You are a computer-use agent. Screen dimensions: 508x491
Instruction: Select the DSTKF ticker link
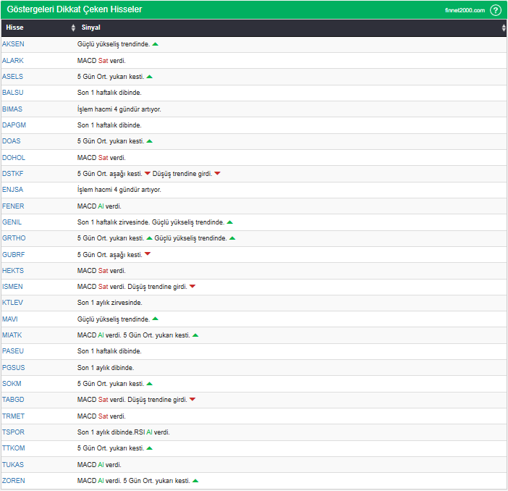pyautogui.click(x=13, y=174)
